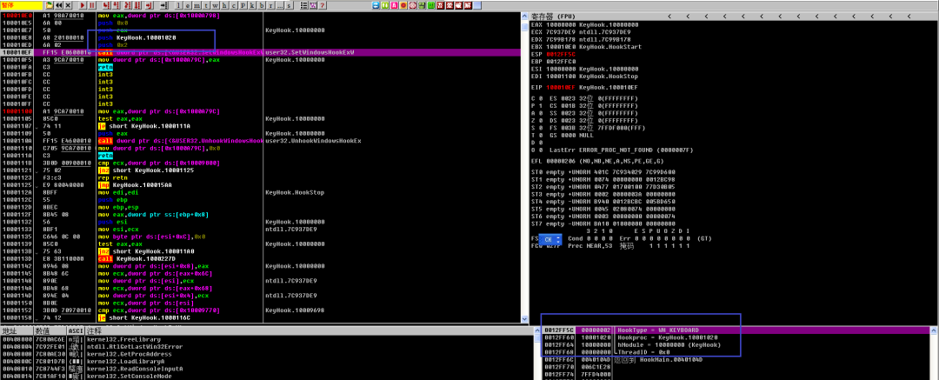Pause execution with the pause icon
This screenshot has width=939, height=380.
pyautogui.click(x=91, y=5)
